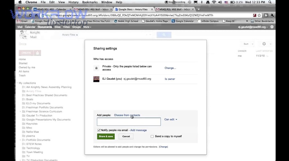Click Starred in sidebar
Viewport: 289px width, 161px height.
[23, 63]
